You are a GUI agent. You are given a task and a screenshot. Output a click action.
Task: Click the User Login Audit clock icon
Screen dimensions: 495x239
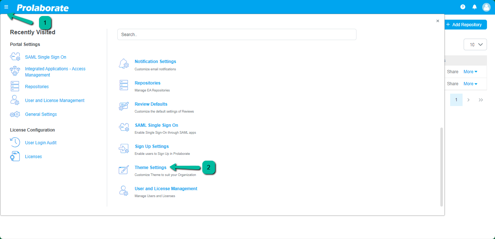(x=15, y=142)
